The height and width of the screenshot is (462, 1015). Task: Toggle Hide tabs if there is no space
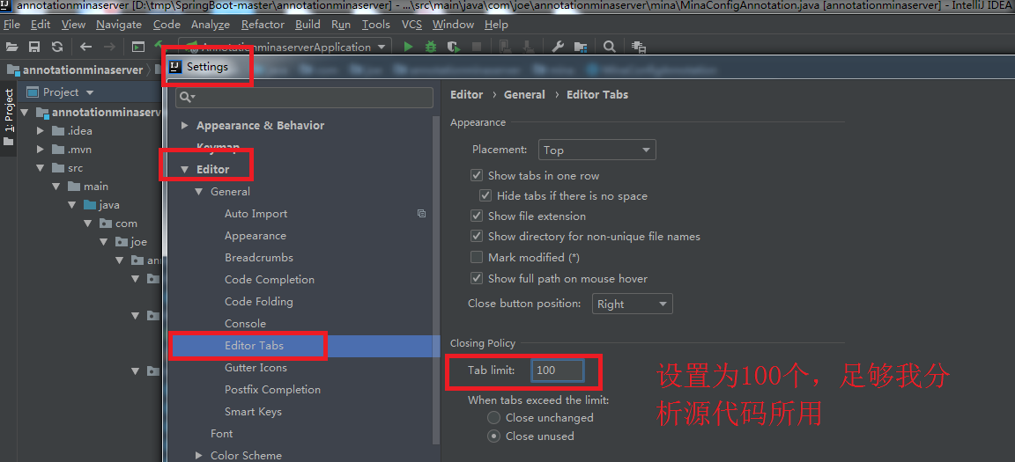point(485,195)
